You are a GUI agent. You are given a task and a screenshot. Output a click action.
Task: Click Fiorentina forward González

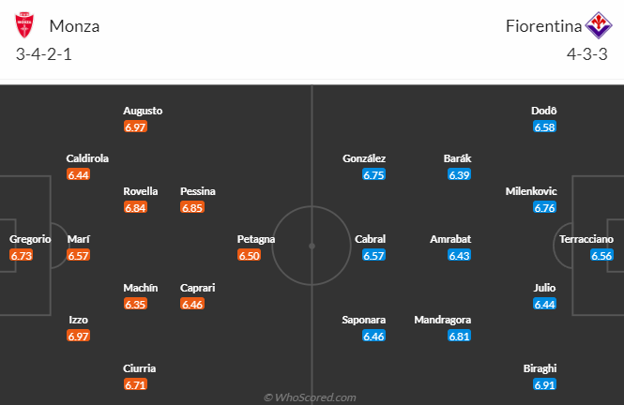point(365,159)
